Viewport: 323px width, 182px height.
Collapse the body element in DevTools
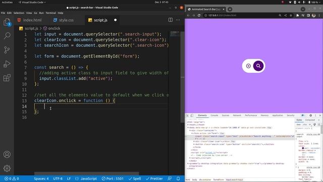tap(188, 128)
